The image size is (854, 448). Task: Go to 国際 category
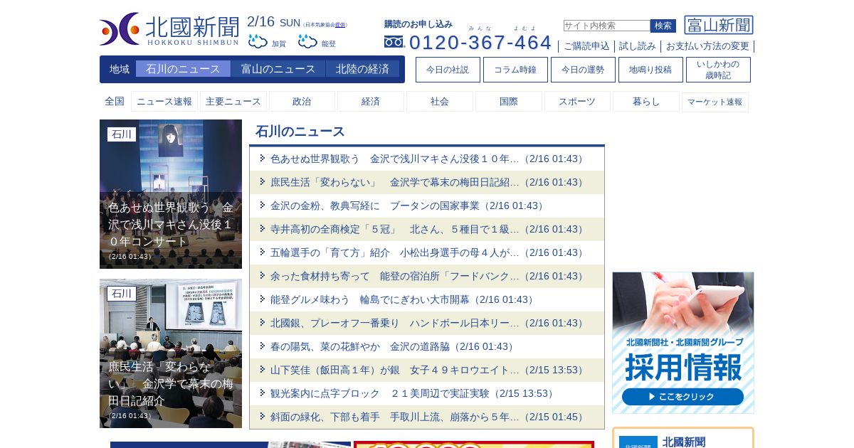click(x=509, y=102)
